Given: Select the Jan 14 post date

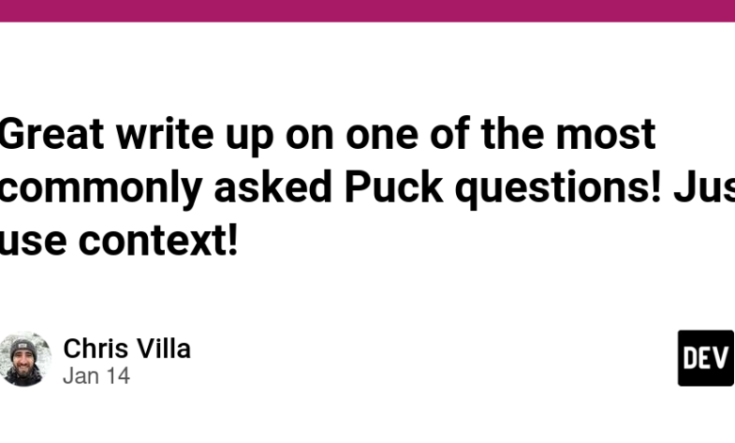Looking at the screenshot, I should click(x=96, y=376).
